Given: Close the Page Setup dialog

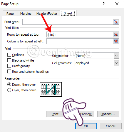Looking at the screenshot, I should (x=117, y=4).
